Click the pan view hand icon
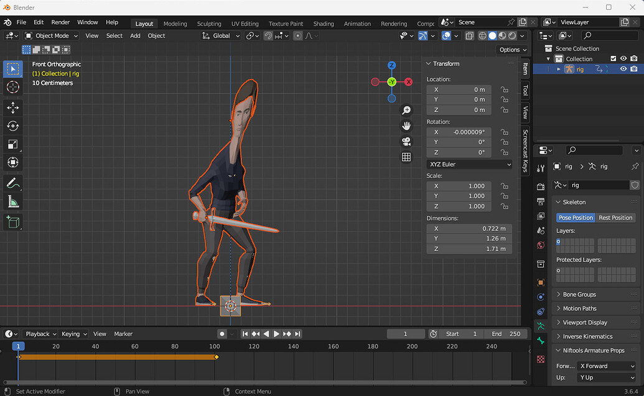Screen dimensions: 644x396 406,126
